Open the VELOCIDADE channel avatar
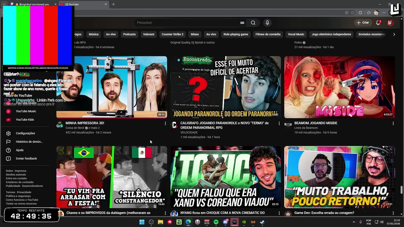Viewport: 404px width, 227px height. pyautogui.click(x=174, y=125)
